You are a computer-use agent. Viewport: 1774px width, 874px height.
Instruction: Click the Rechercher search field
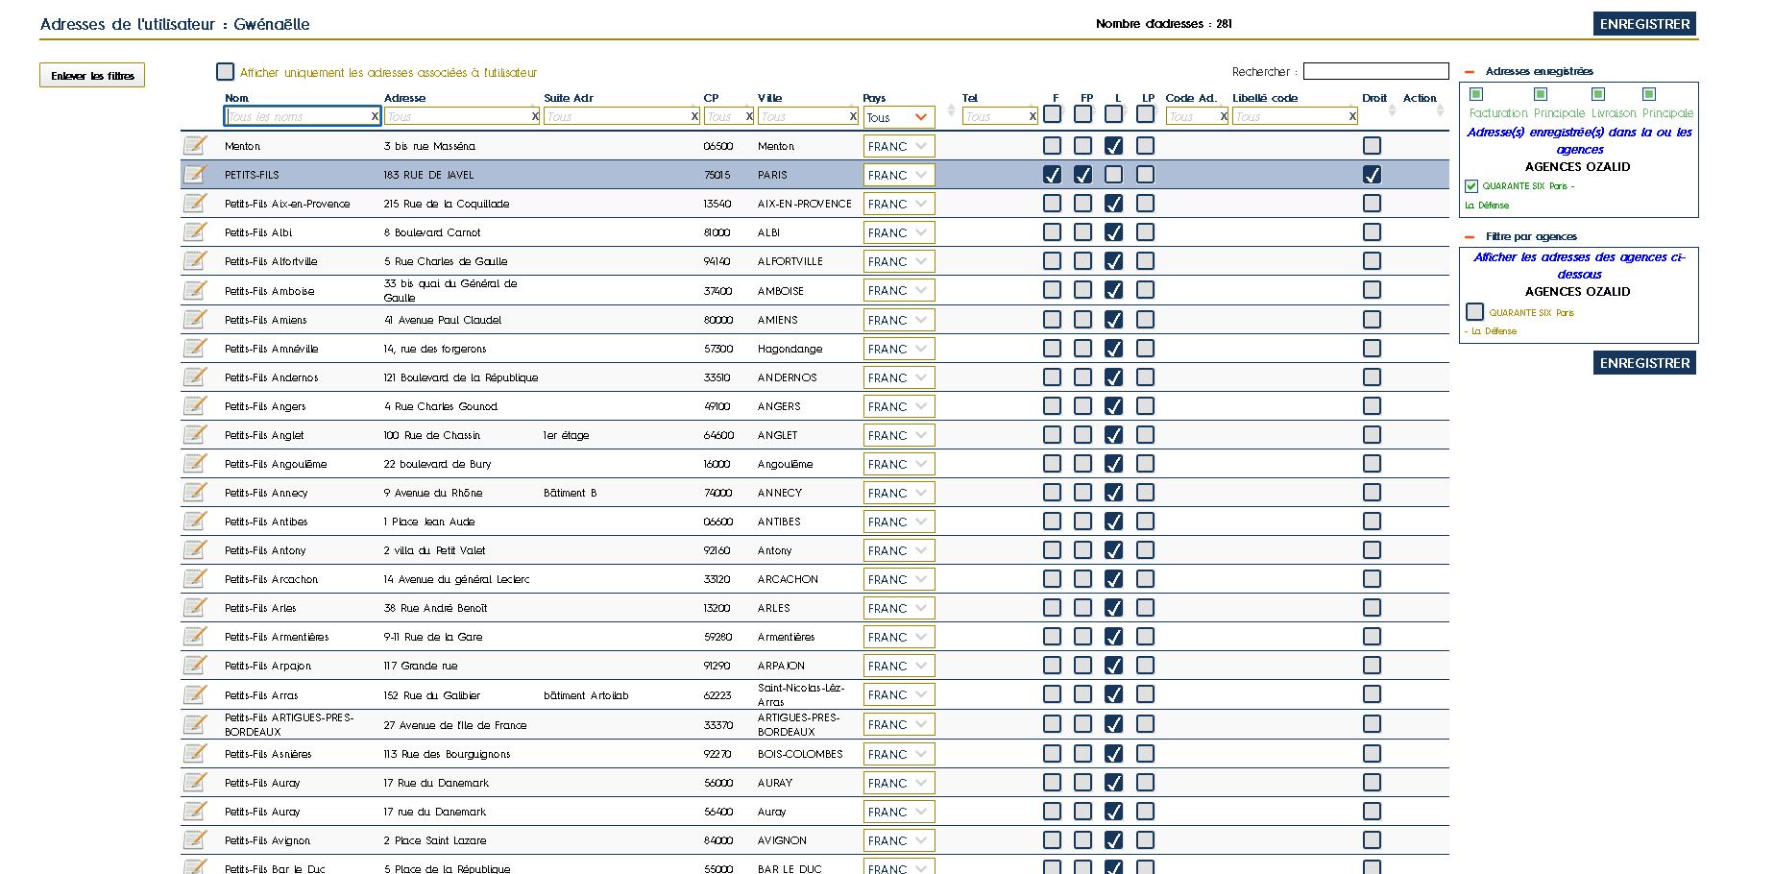tap(1375, 71)
